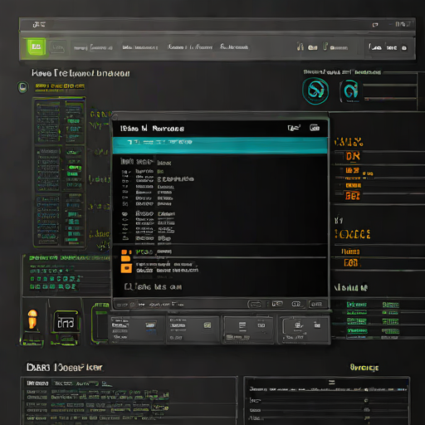The image size is (425, 425).
Task: Click the orange square icon with dark center dot
Action: tap(126, 268)
